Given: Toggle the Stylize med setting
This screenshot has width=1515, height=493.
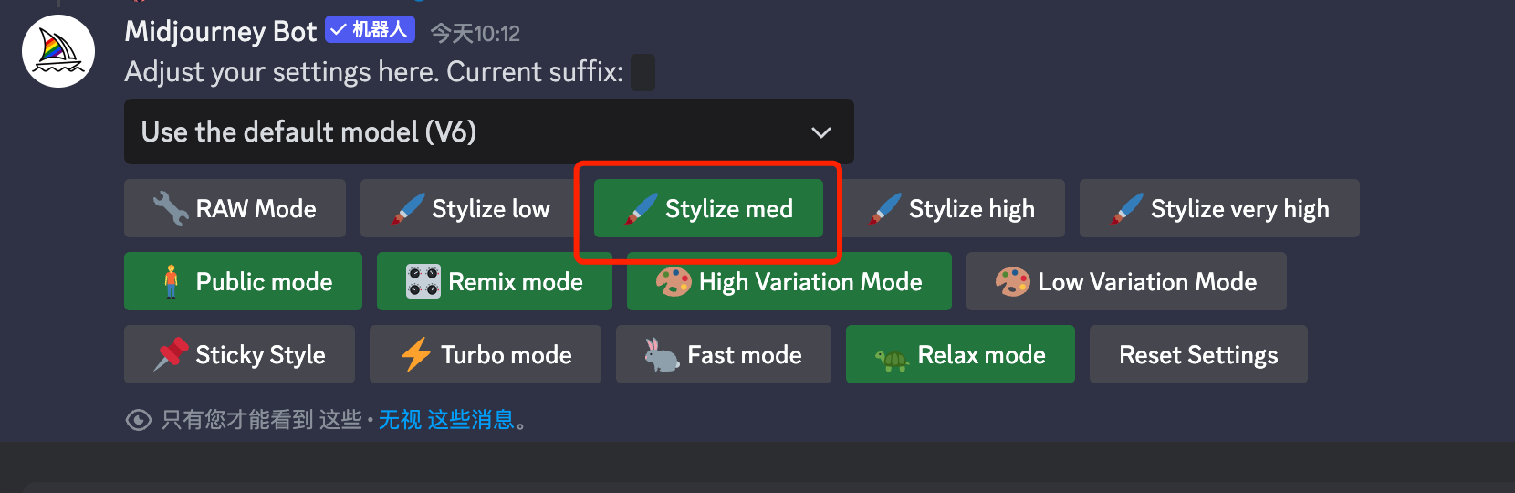Looking at the screenshot, I should pyautogui.click(x=708, y=208).
